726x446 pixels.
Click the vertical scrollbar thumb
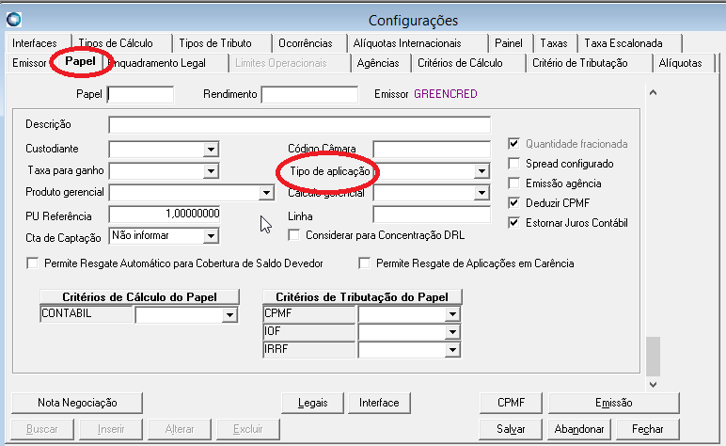click(653, 357)
